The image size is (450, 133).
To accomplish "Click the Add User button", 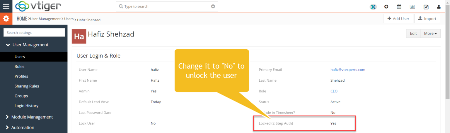I will coord(398,19).
